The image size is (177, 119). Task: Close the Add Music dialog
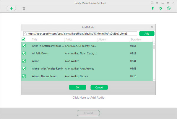(152, 27)
